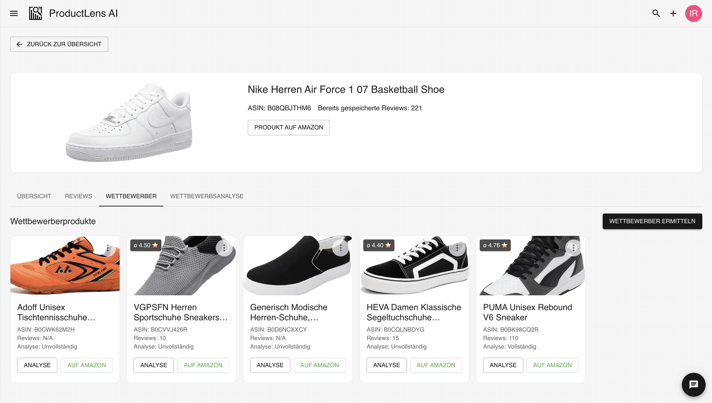Viewport: 712px width, 403px height.
Task: Click the ASIN B08QBJTHM6 text
Action: (280, 108)
